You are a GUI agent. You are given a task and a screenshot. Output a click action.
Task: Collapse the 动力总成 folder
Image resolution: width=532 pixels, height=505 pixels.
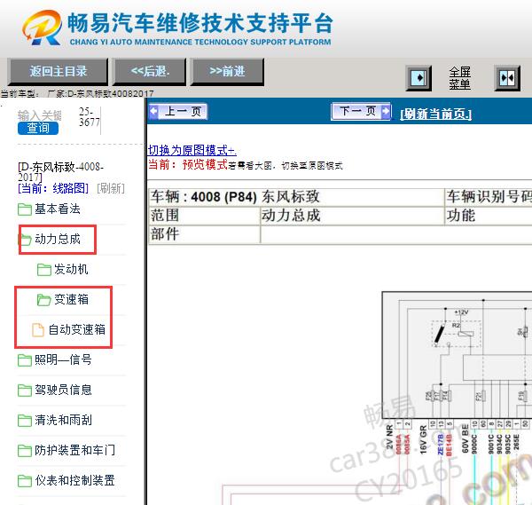tap(58, 239)
